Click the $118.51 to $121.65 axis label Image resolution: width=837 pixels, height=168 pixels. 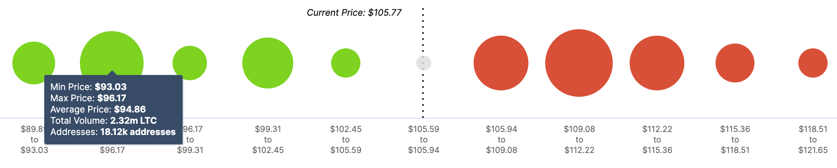coord(813,139)
